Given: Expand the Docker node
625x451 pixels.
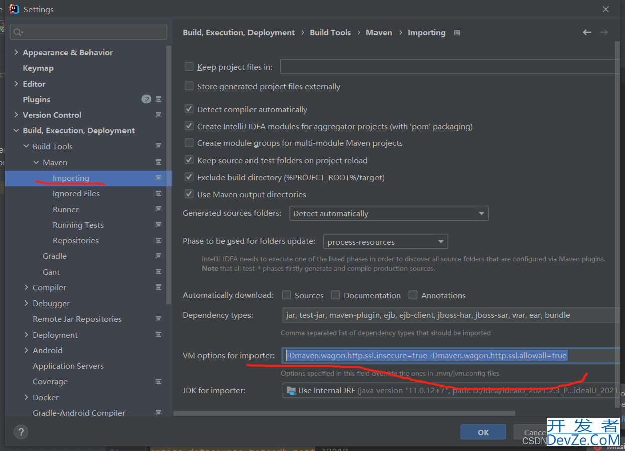Looking at the screenshot, I should 26,397.
